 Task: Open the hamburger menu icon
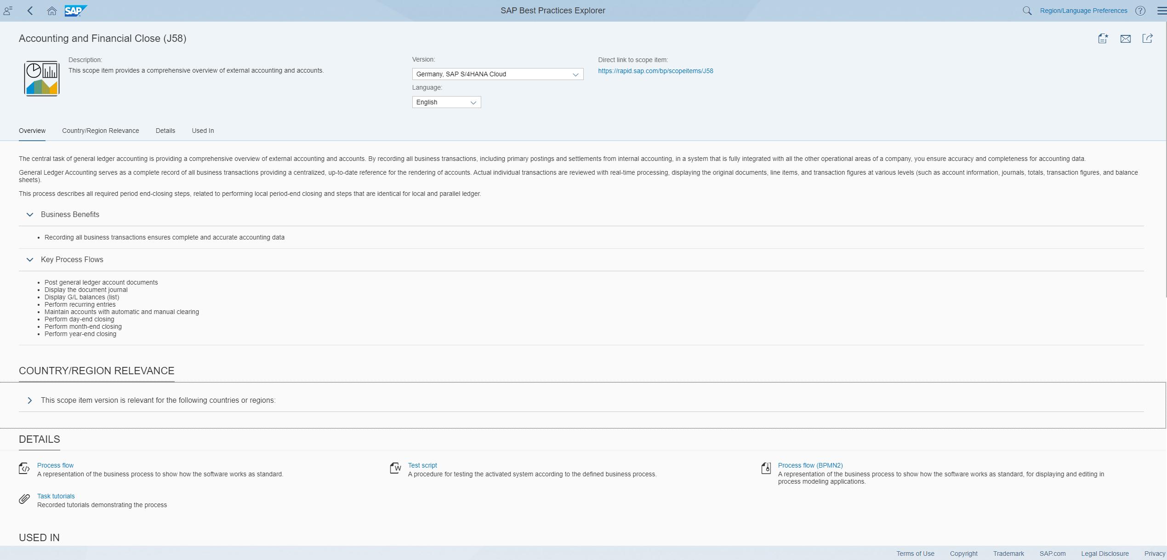pyautogui.click(x=1161, y=11)
